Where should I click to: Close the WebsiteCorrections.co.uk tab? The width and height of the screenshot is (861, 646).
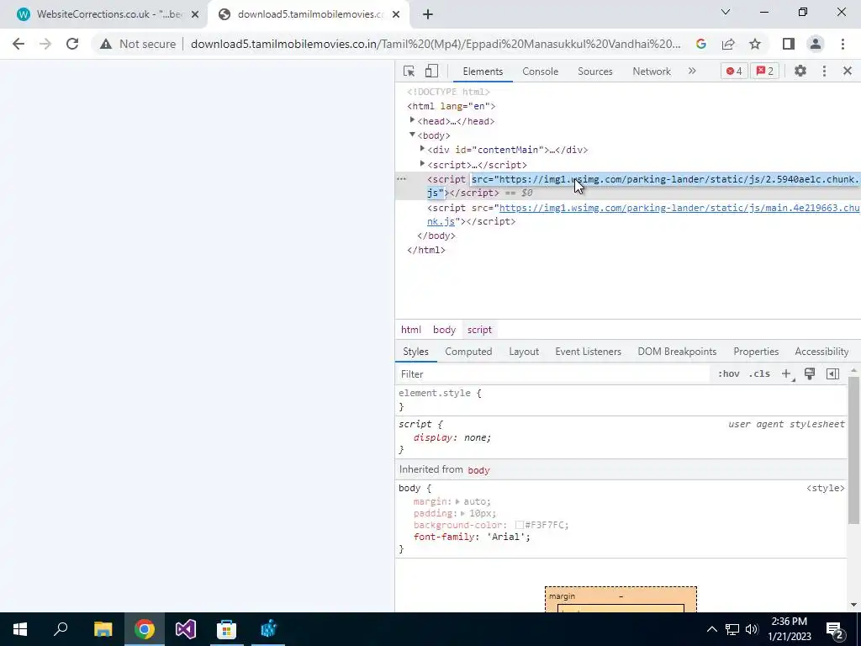point(195,15)
